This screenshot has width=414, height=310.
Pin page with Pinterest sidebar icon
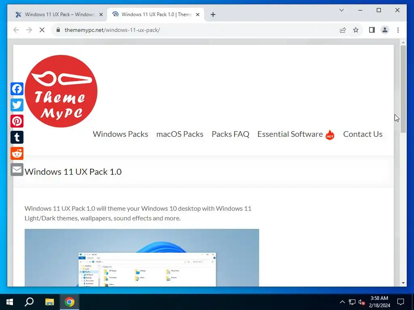[17, 121]
